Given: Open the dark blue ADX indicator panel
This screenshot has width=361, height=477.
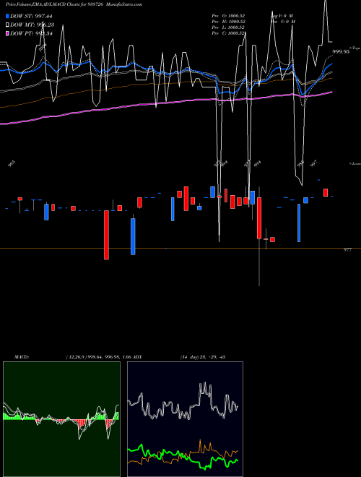Looking at the screenshot, I should [x=185, y=419].
